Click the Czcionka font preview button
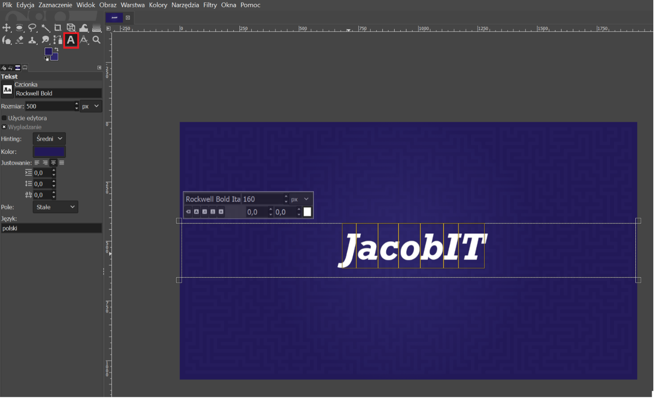The height and width of the screenshot is (399, 655). click(x=7, y=90)
